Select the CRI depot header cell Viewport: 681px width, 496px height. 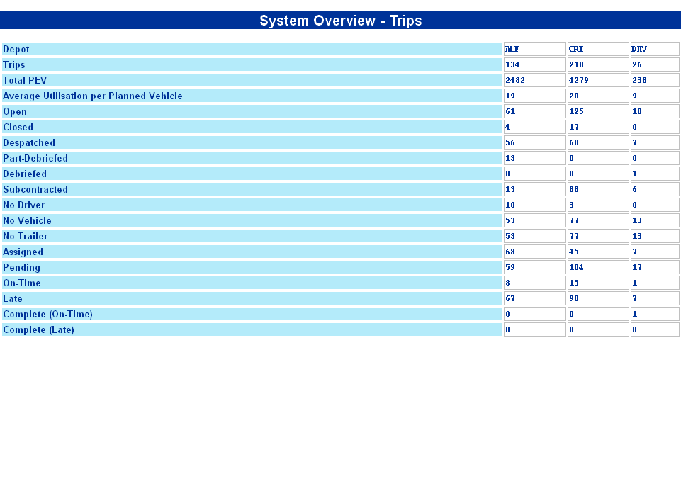pyautogui.click(x=598, y=49)
